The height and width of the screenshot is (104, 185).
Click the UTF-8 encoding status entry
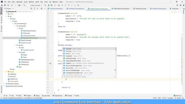pos(164,98)
